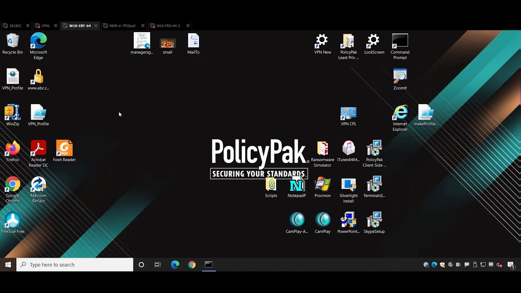Switch to the Command Prompt taskbar window
Screen dimensions: 521x293
208,265
